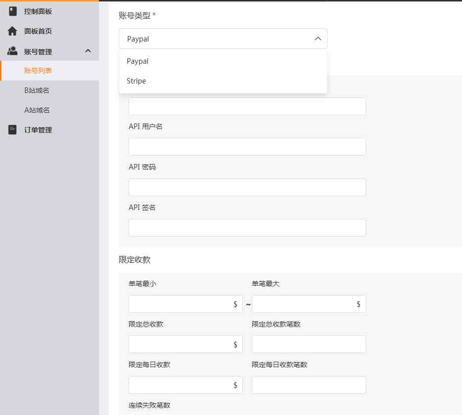Focus the API 签名 input field
Viewport: 462px width, 415px height.
tap(247, 228)
